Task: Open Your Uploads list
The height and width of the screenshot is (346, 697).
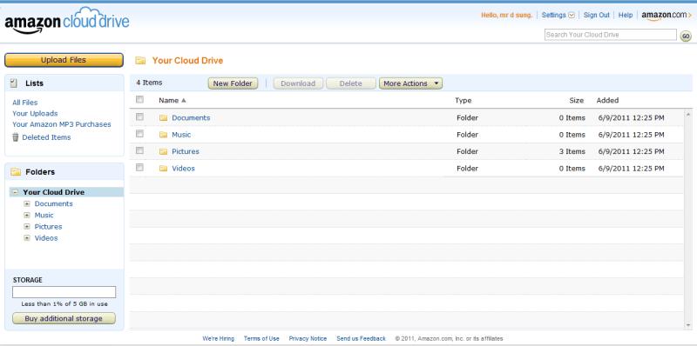Action: pyautogui.click(x=35, y=114)
